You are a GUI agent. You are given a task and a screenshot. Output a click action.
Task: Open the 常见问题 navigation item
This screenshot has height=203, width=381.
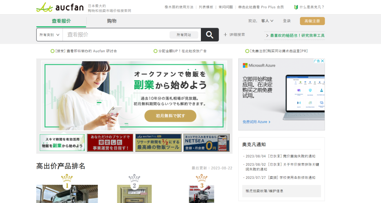pos(225,7)
